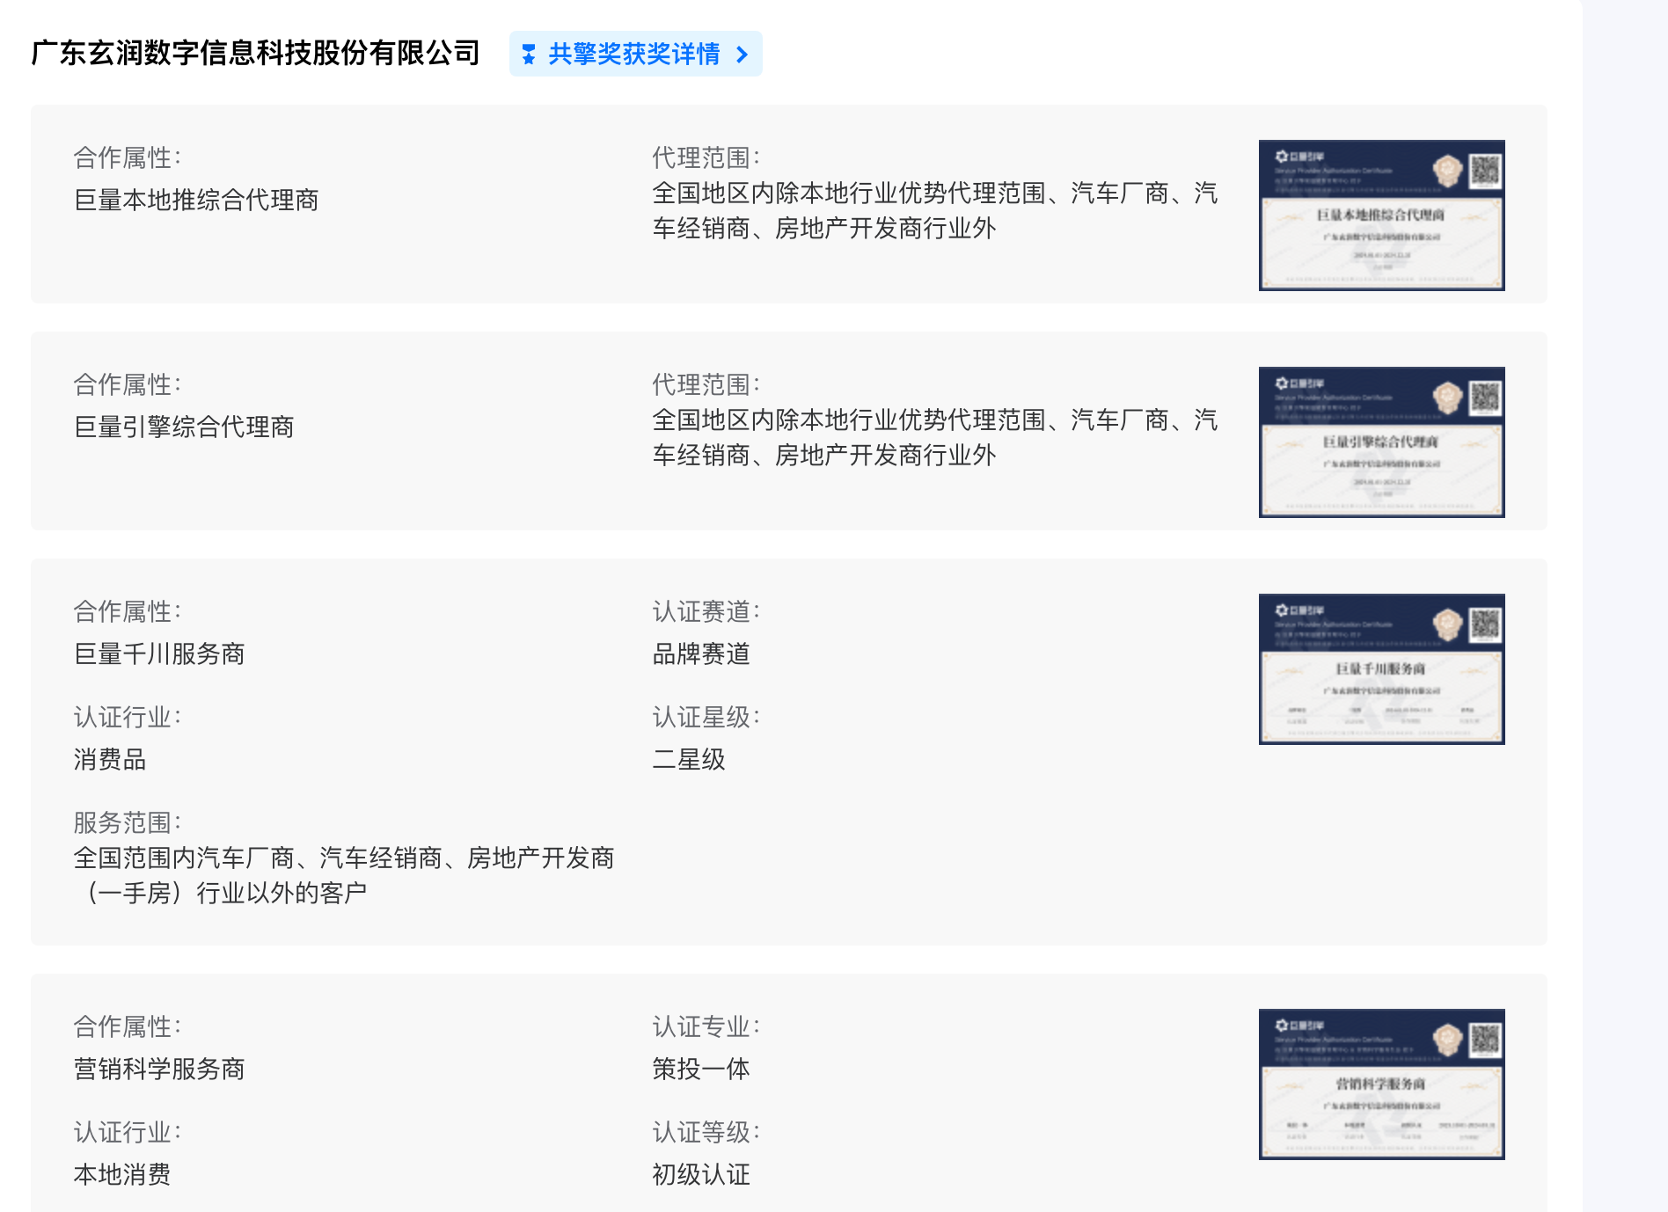Open the 巨量本地推综合代理商 certificate thumbnail
Viewport: 1668px width, 1212px height.
tap(1381, 215)
